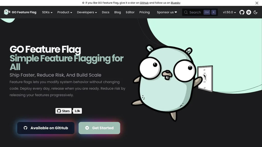This screenshot has height=147, width=262.
Task: Click the arrow icon on Get Started
Action: coord(87,128)
